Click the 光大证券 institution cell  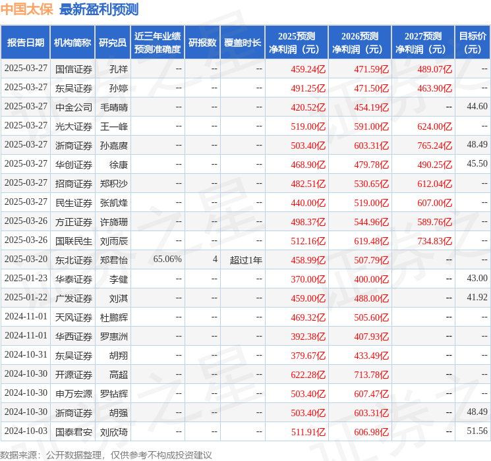pyautogui.click(x=74, y=126)
